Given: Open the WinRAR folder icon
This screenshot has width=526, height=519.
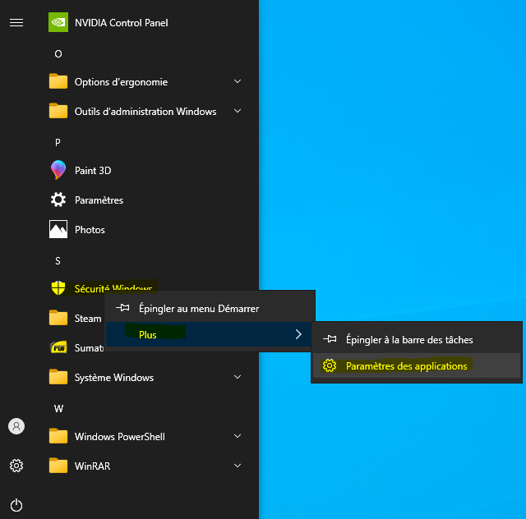Looking at the screenshot, I should click(58, 466).
